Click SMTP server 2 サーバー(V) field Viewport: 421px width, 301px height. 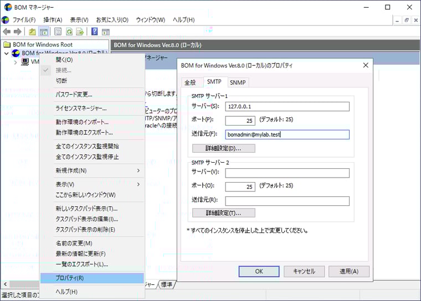pyautogui.click(x=287, y=173)
